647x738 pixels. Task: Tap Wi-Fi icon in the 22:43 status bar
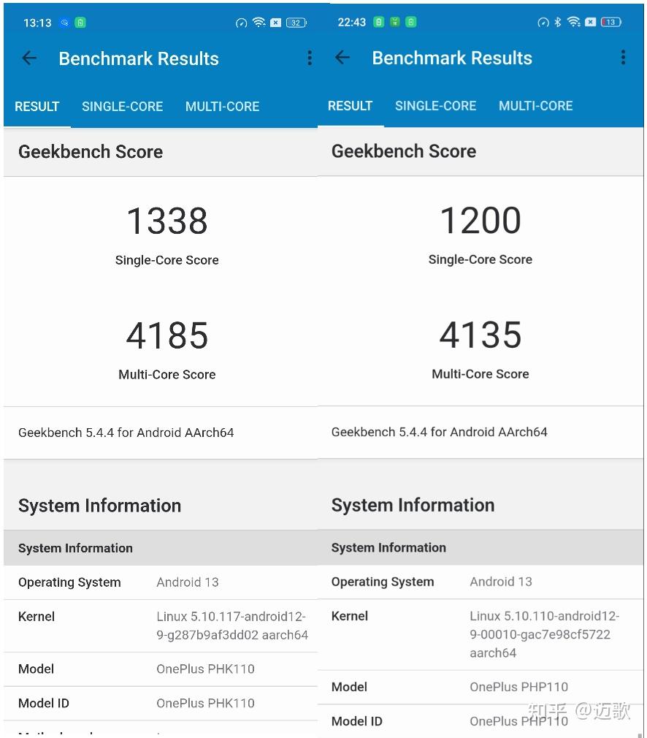pyautogui.click(x=574, y=22)
